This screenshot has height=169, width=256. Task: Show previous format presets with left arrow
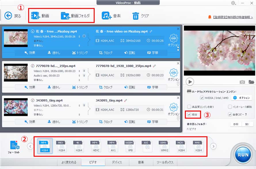(x=30, y=146)
